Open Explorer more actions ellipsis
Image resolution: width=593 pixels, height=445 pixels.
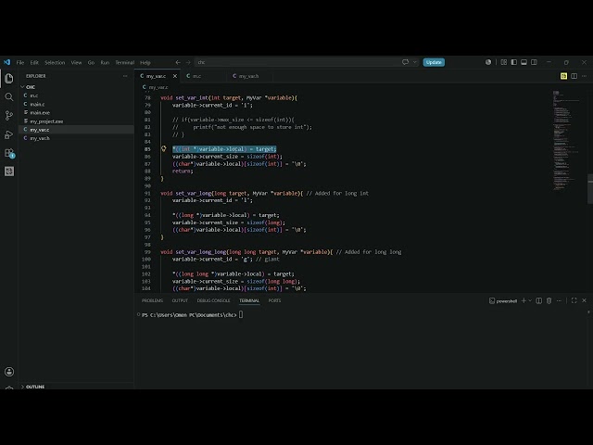pos(125,76)
